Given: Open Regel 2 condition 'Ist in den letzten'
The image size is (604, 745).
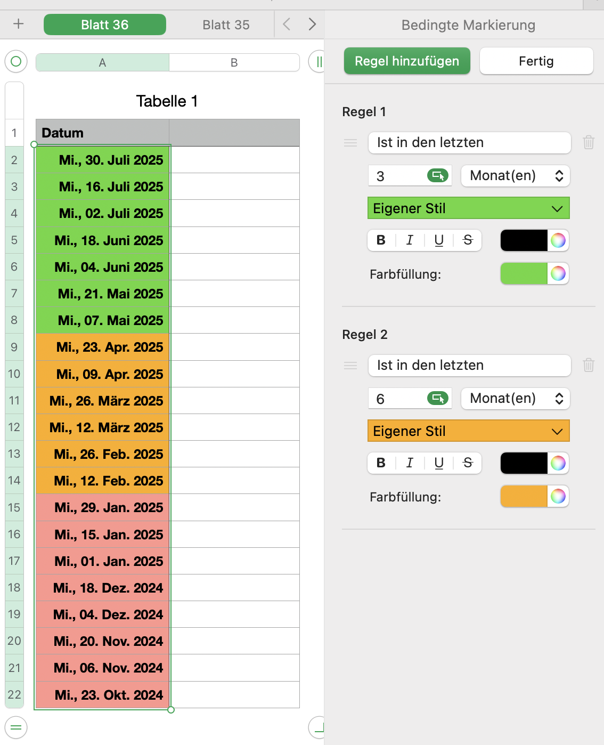Looking at the screenshot, I should pos(469,366).
